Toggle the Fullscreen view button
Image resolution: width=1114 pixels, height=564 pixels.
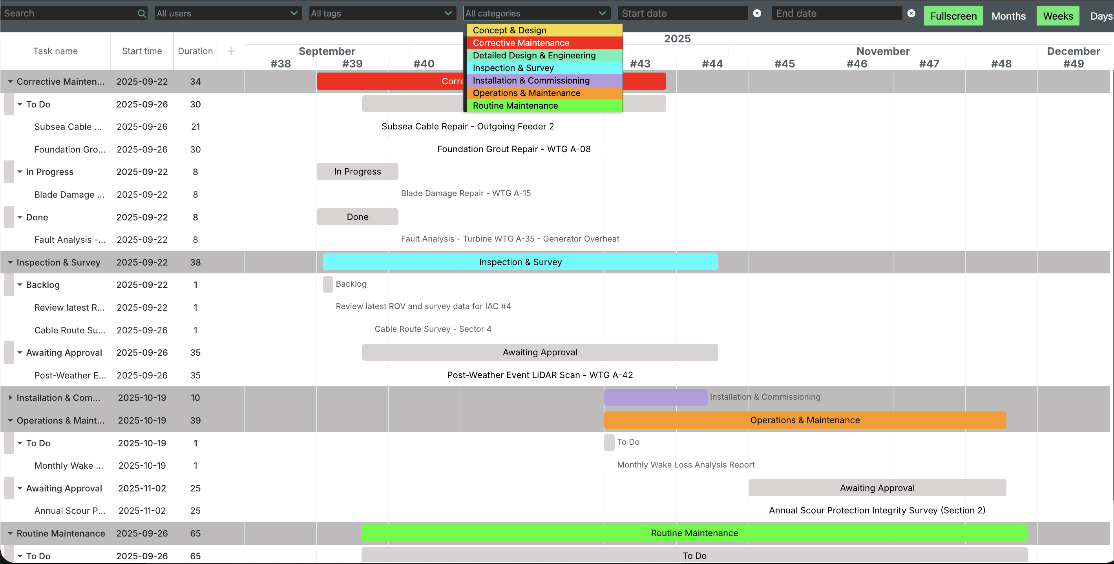point(953,16)
